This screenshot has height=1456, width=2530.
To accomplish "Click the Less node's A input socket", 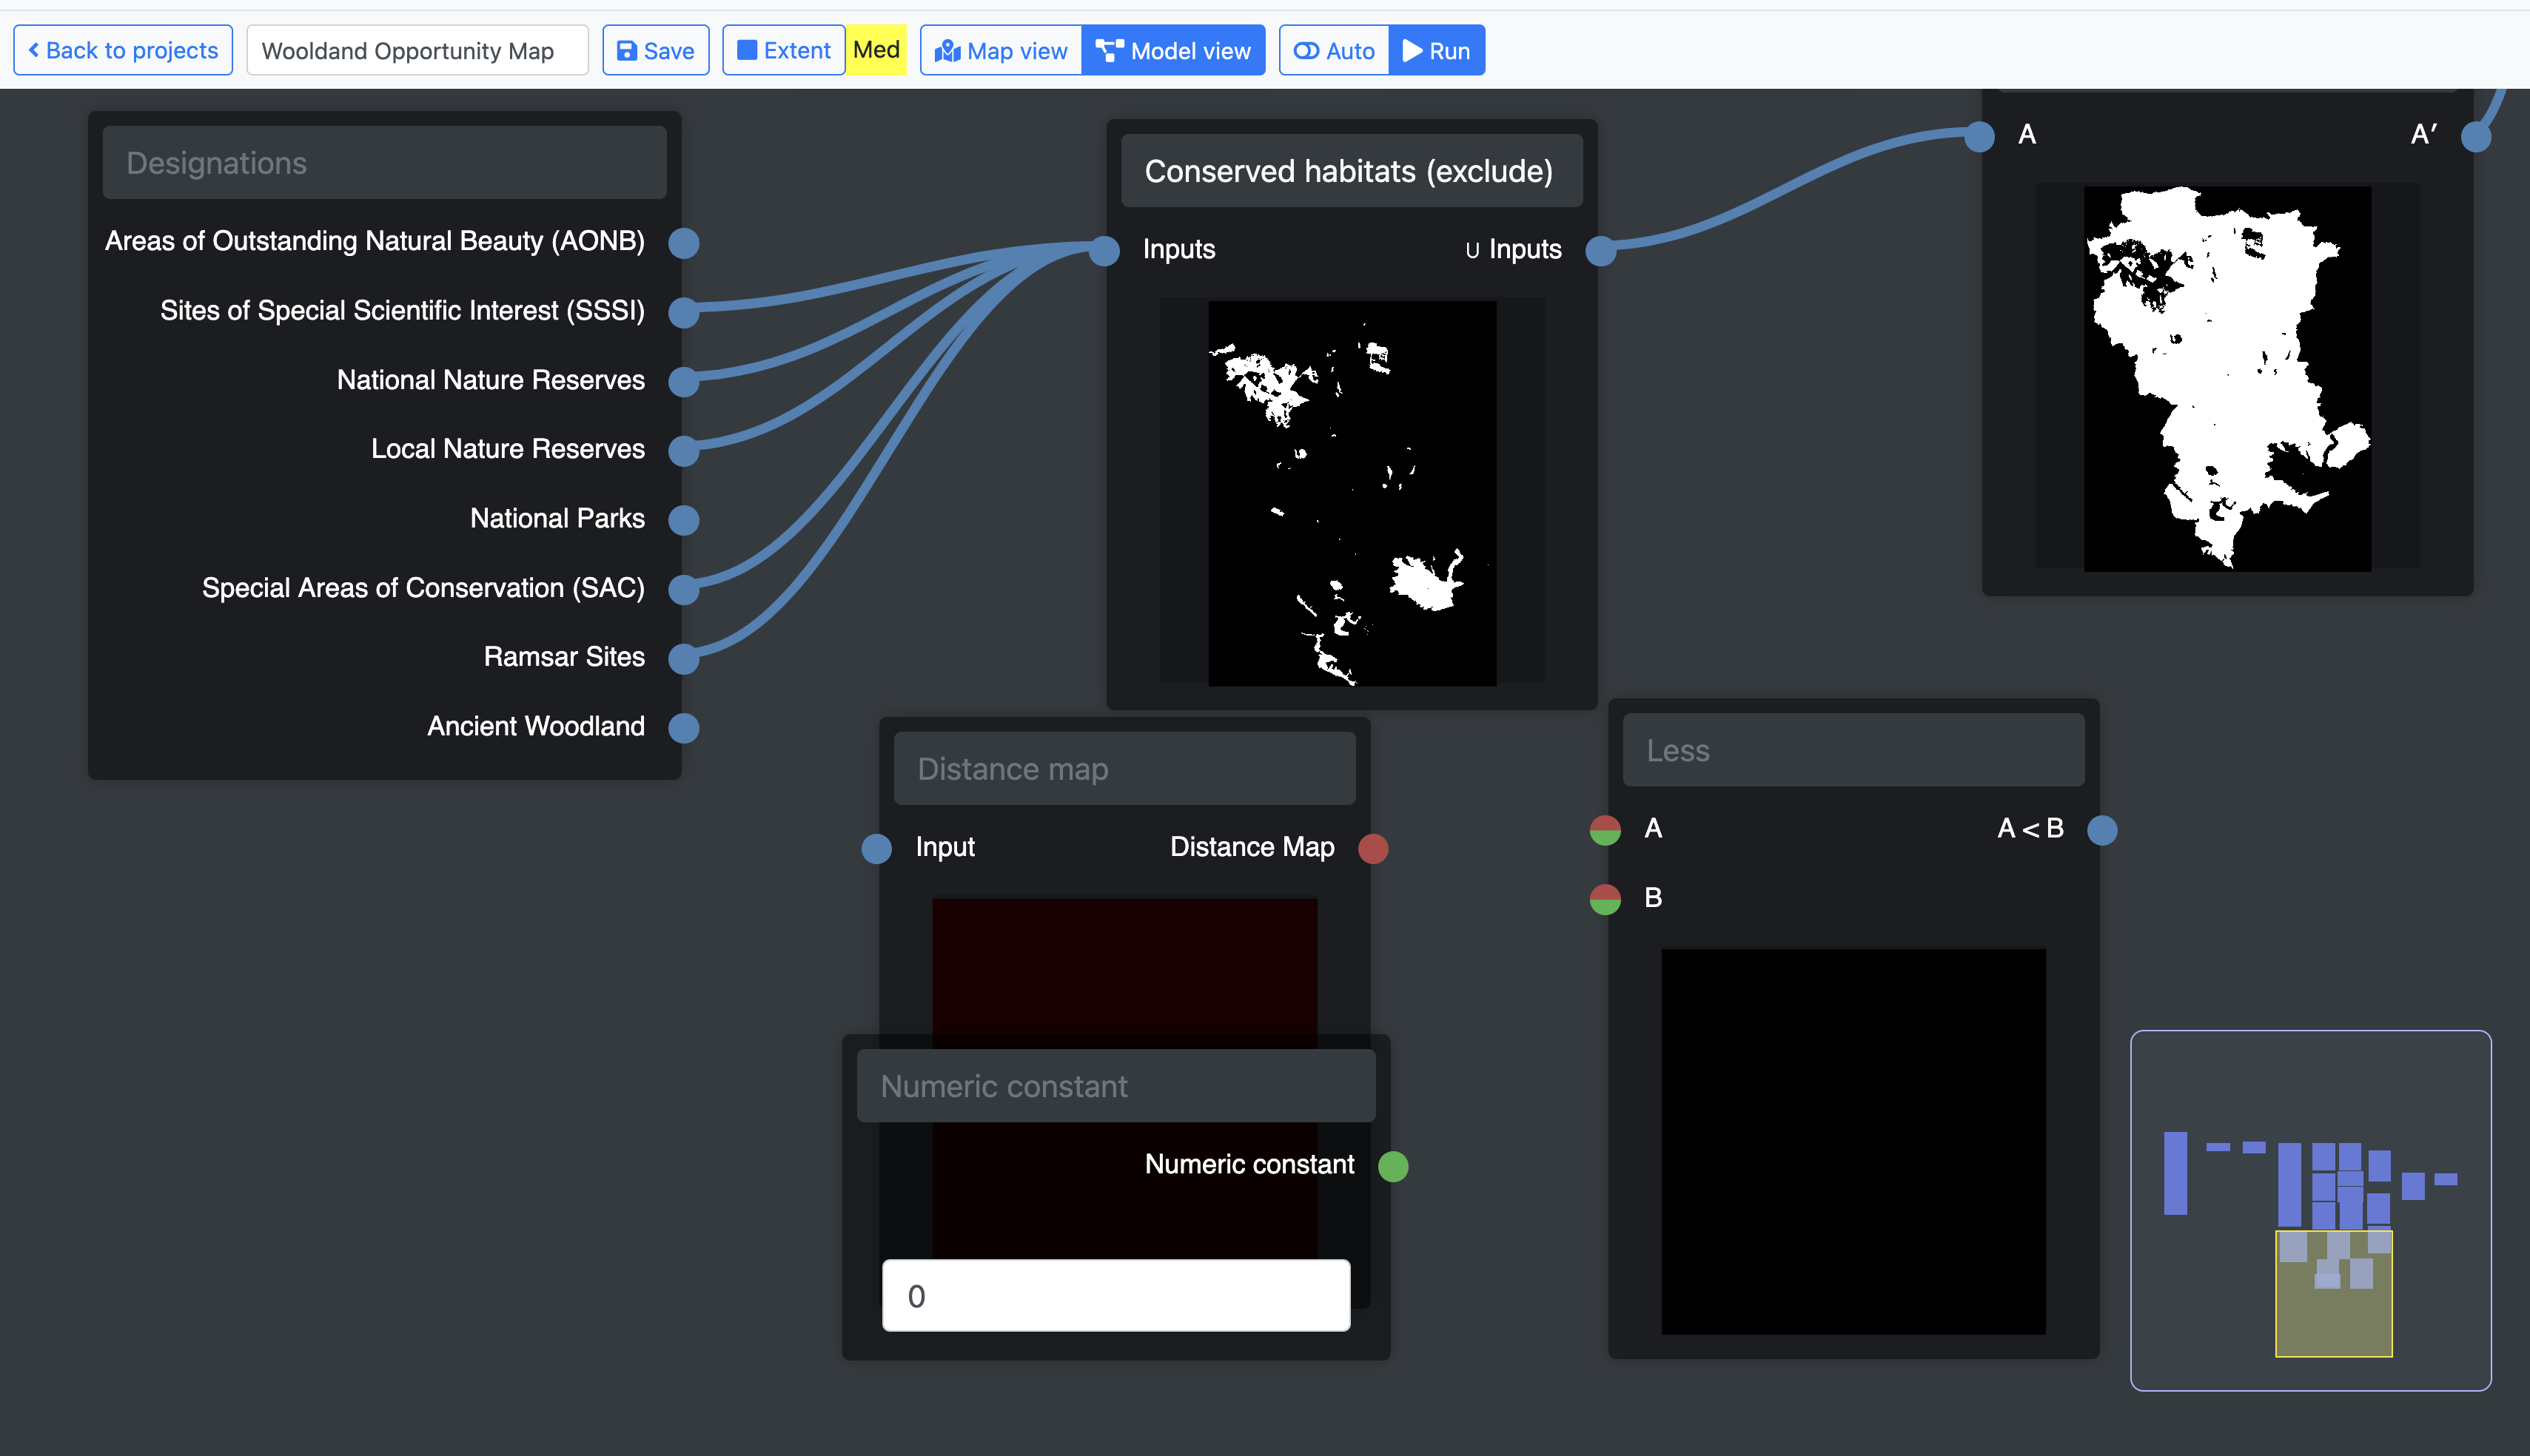I will 1605,830.
